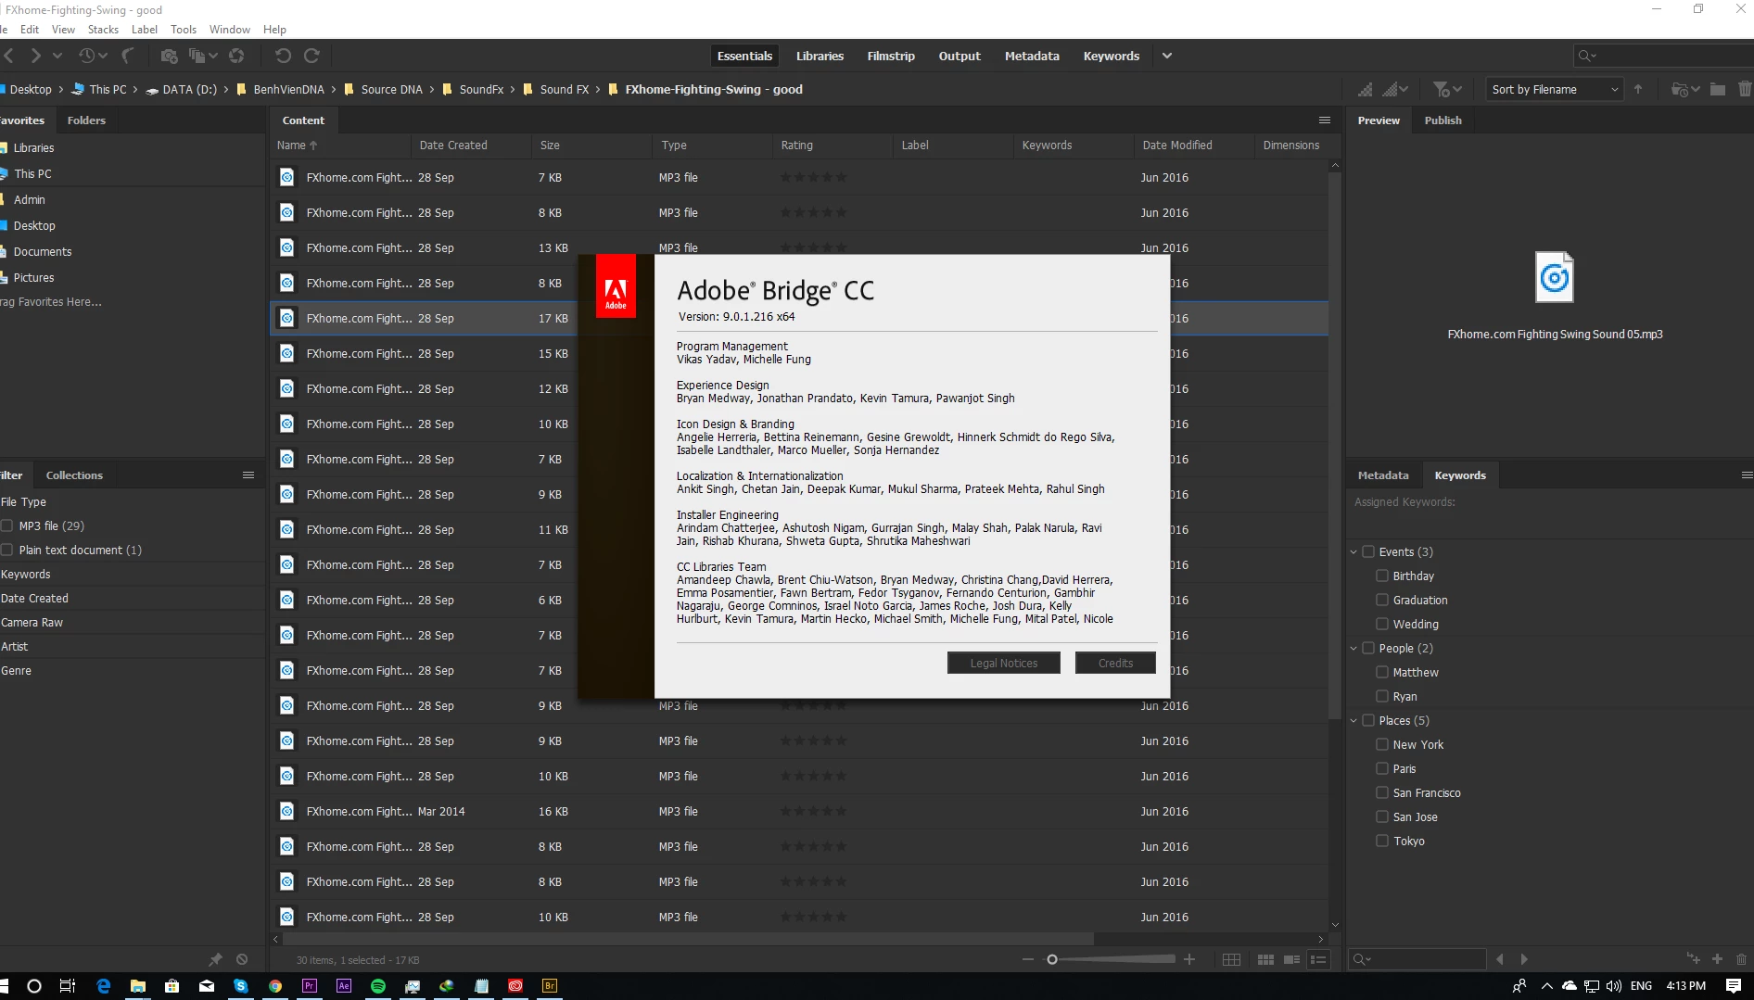Click the boomerang return to application icon
Screen dimensions: 1754x1000
pyautogui.click(x=127, y=56)
